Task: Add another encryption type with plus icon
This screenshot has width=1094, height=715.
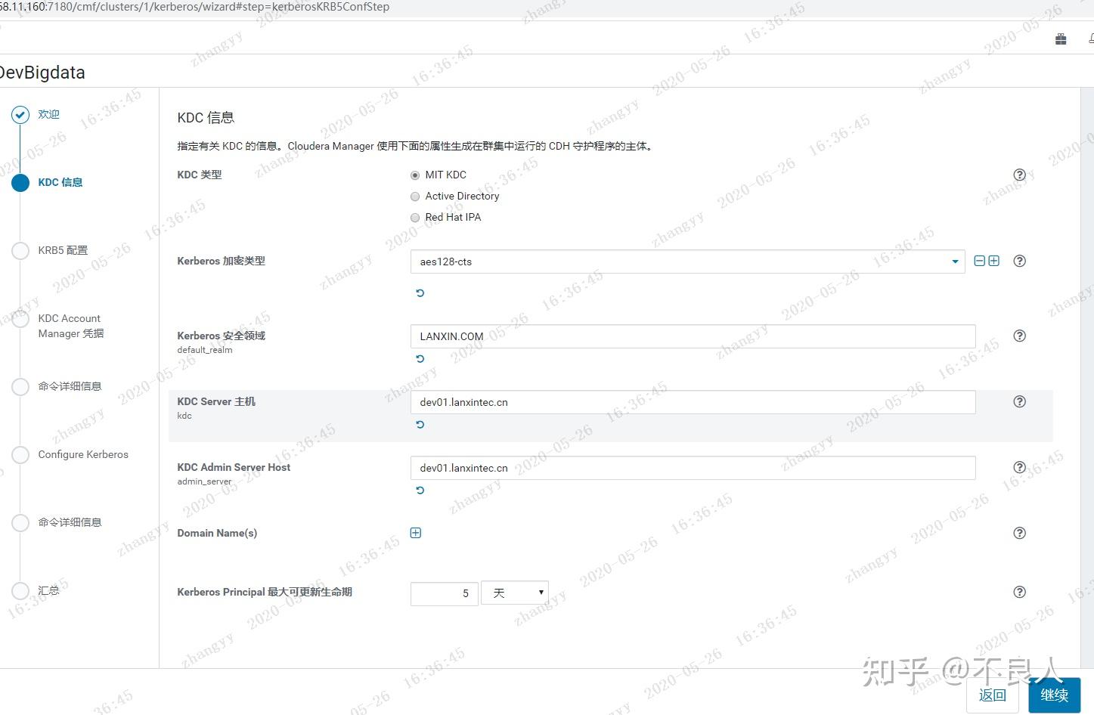Action: [993, 260]
